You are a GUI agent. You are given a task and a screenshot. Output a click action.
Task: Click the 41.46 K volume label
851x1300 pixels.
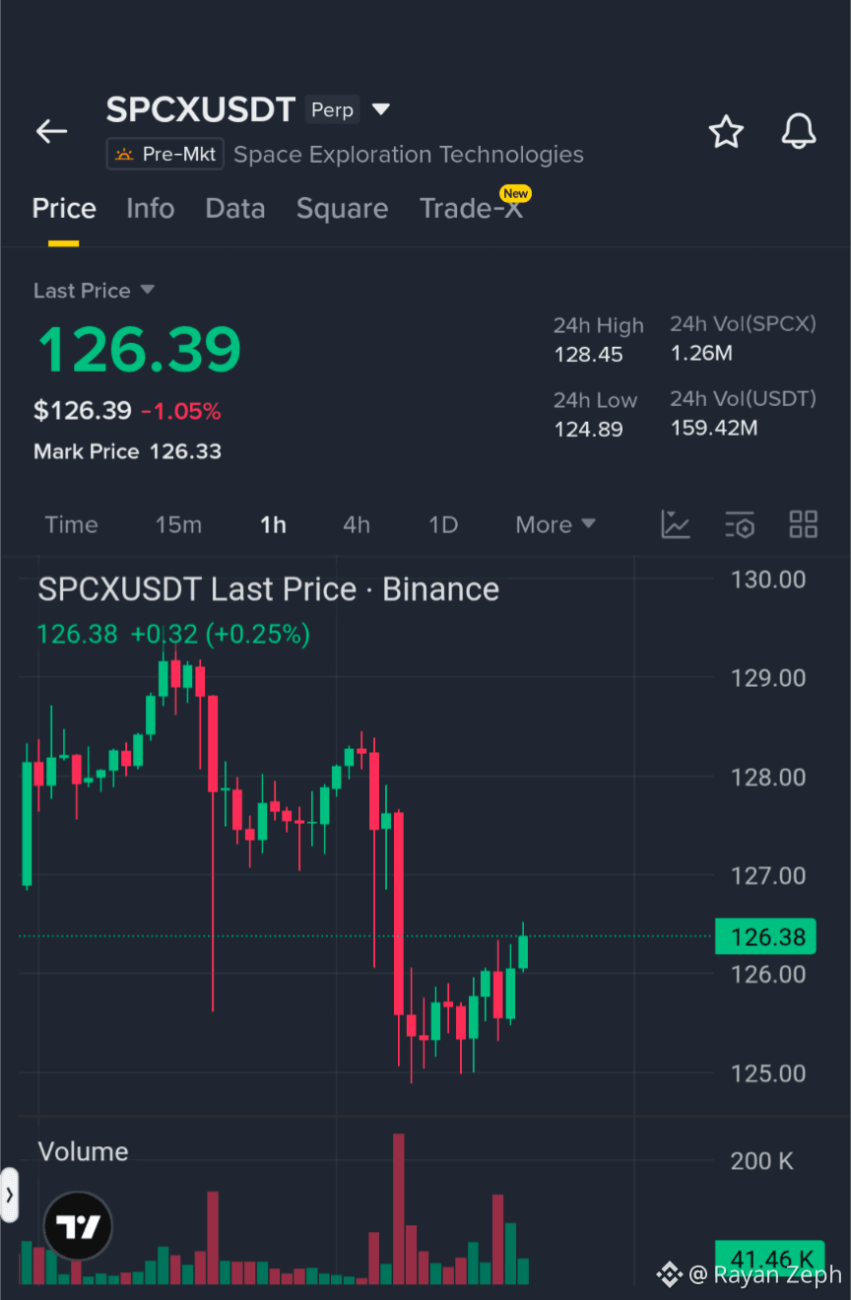pos(769,1259)
